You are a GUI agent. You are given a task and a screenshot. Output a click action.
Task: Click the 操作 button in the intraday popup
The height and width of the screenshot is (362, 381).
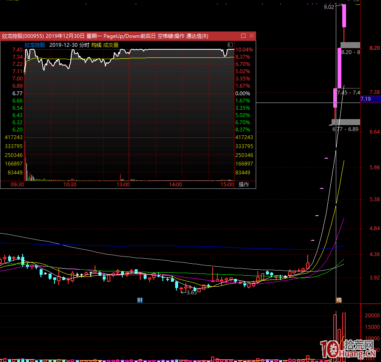(244, 185)
